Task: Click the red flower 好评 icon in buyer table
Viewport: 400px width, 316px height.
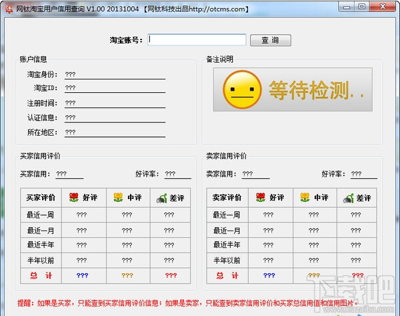Action: pos(74,197)
